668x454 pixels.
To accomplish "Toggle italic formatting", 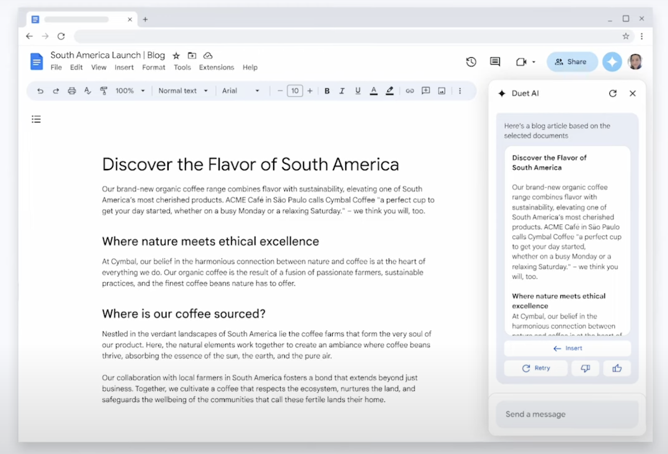I will pos(342,91).
